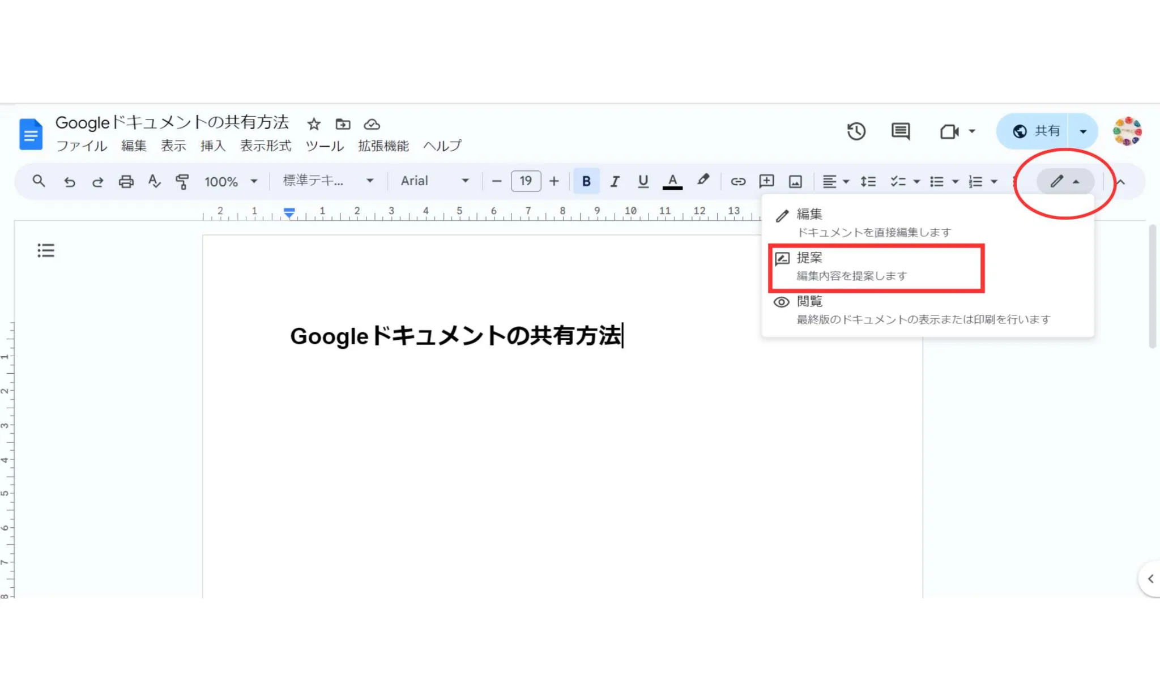Open the Arial font dropdown

point(434,181)
